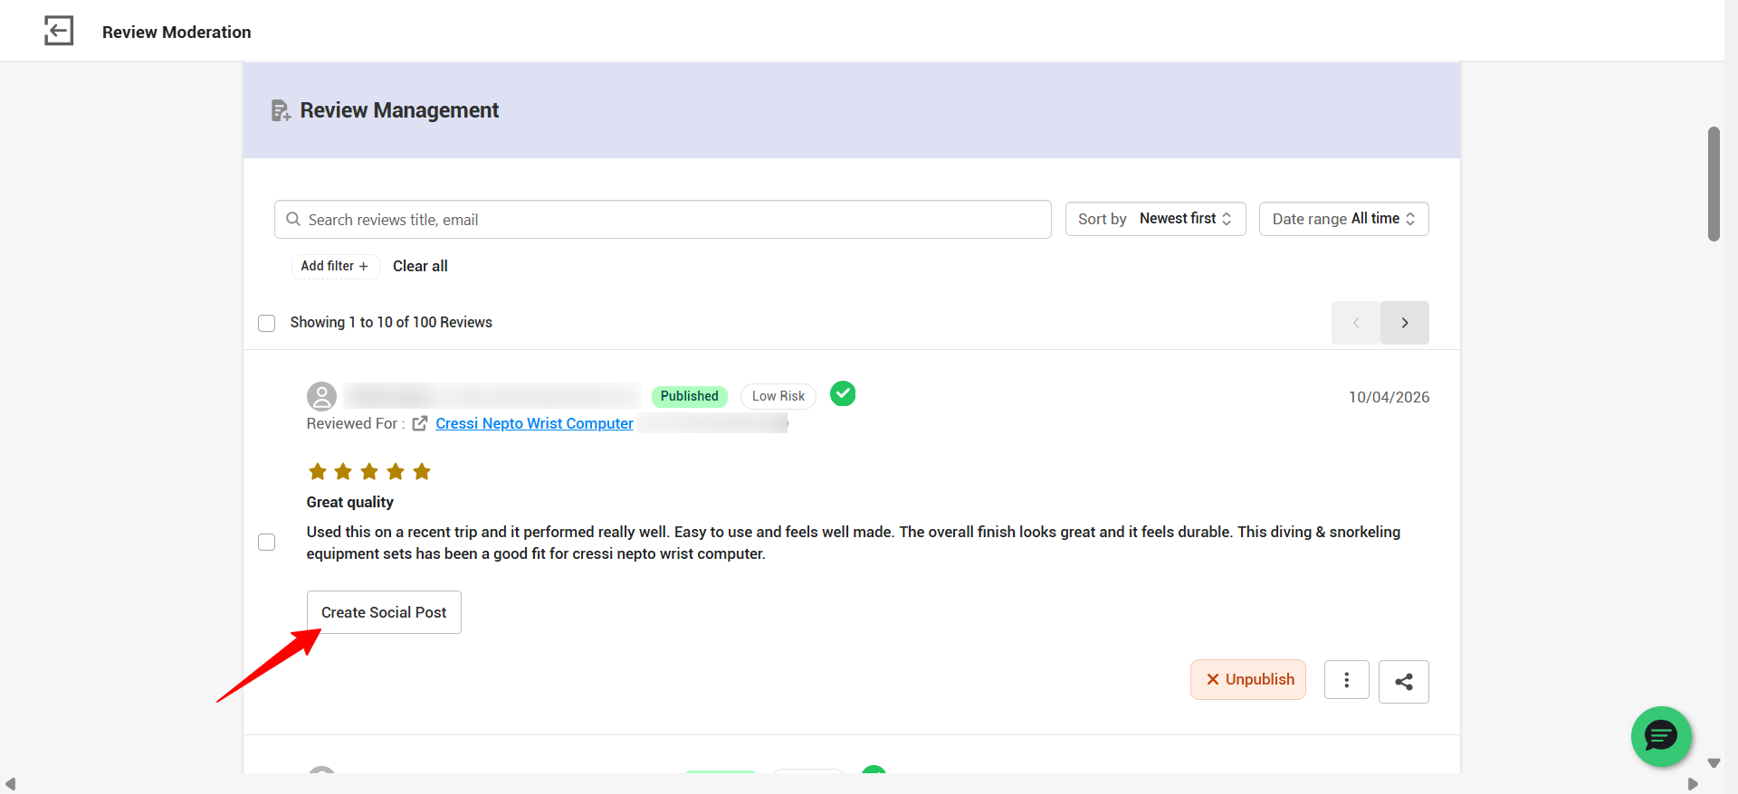Click the Review Moderation page title

pyautogui.click(x=177, y=32)
